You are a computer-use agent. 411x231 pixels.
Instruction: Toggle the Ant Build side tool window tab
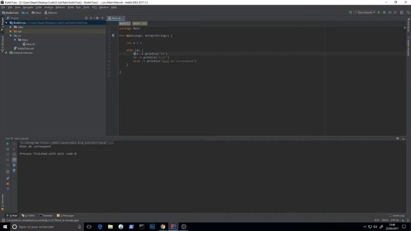tap(408, 24)
